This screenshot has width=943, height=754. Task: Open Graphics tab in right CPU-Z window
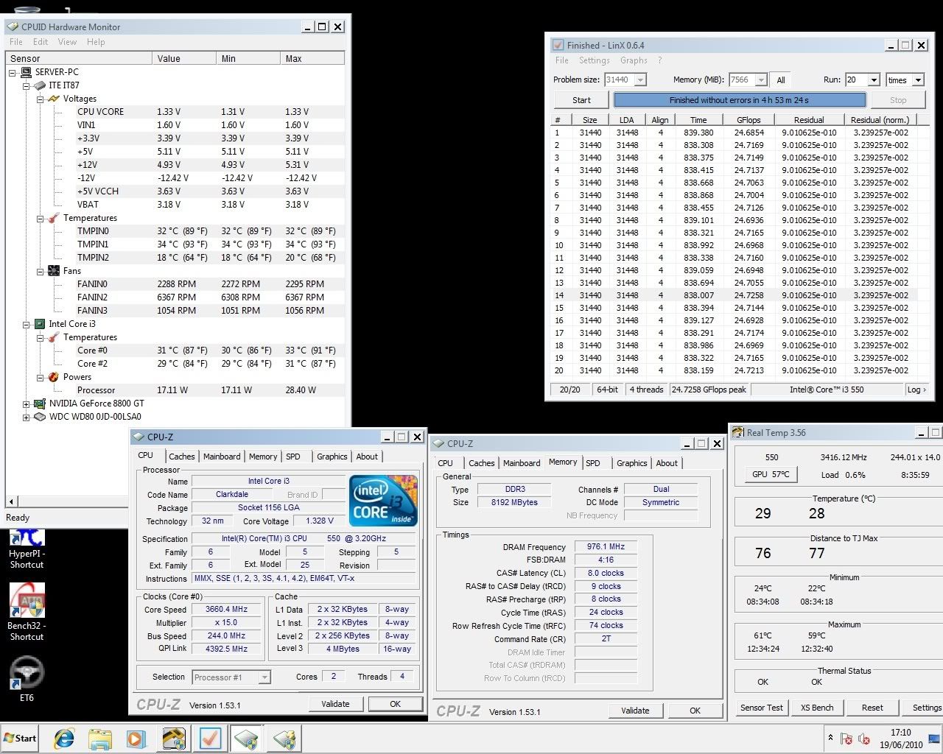[x=632, y=463]
